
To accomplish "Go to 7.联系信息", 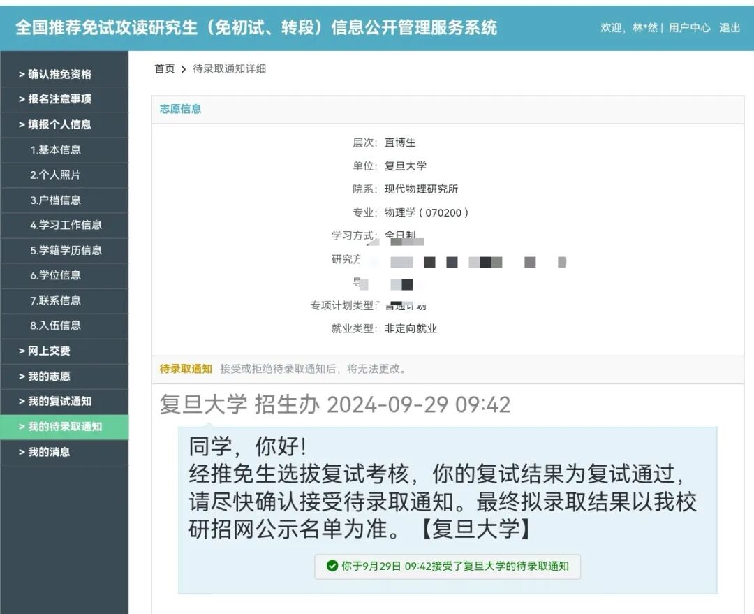I will pyautogui.click(x=64, y=301).
